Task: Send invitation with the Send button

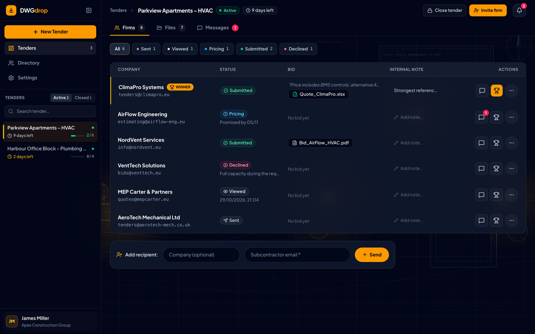Action: [x=372, y=255]
